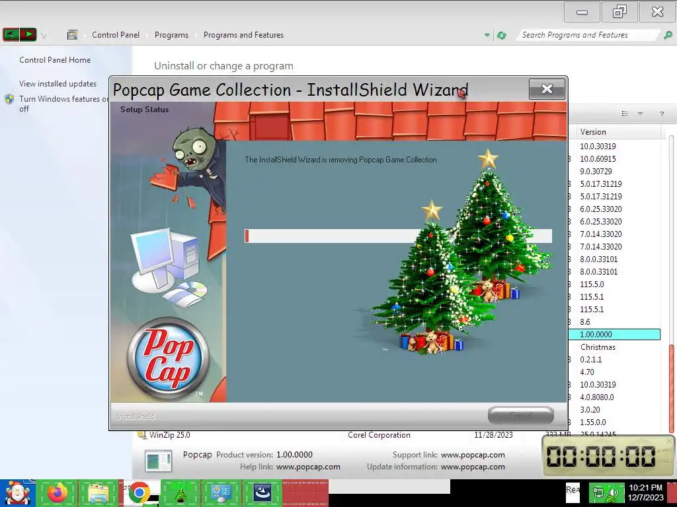Viewport: 677px width, 507px height.
Task: Open the Christmas tree app on taskbar
Action: pos(180,493)
